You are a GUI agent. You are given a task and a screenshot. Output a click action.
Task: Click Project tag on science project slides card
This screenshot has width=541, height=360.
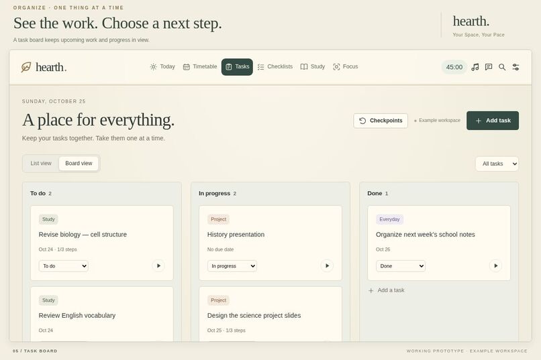(x=218, y=300)
